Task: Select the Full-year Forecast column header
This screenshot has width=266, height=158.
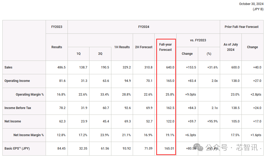Action: tap(165, 47)
